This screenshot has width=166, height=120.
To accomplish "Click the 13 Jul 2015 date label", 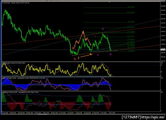I will point(71,113).
